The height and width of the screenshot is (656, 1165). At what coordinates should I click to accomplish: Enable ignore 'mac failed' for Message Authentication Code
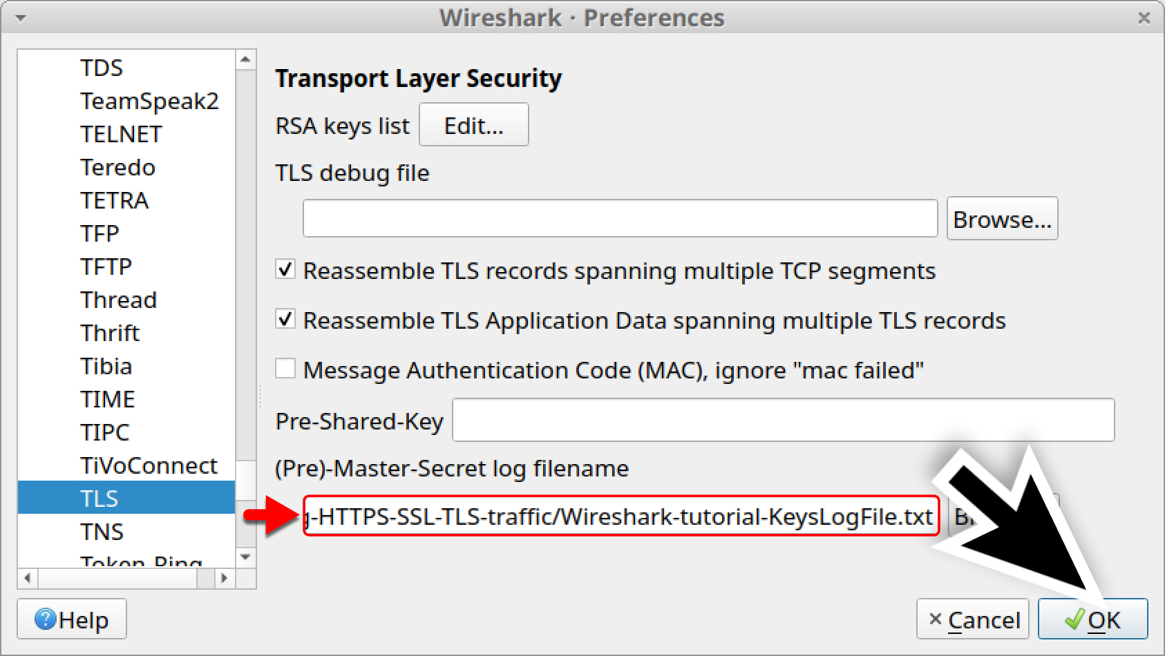285,369
